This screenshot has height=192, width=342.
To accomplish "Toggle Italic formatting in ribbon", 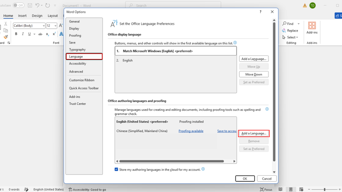I will 23,34.
